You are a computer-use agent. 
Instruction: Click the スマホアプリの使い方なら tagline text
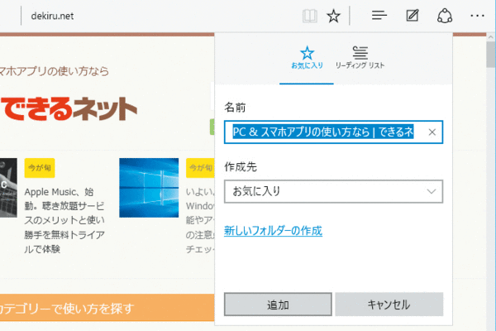pos(55,71)
